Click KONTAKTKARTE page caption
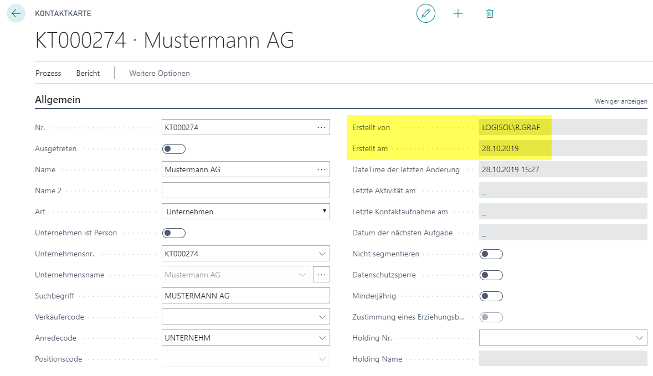 pos(63,13)
